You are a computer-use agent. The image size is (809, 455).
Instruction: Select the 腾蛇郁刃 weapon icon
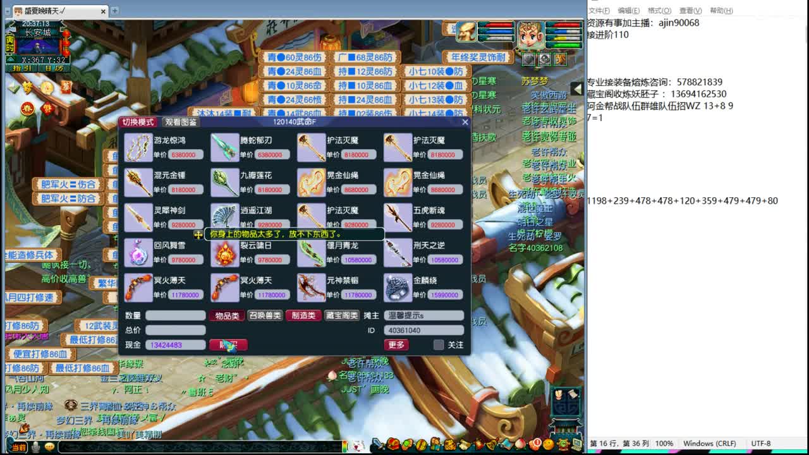tap(225, 148)
